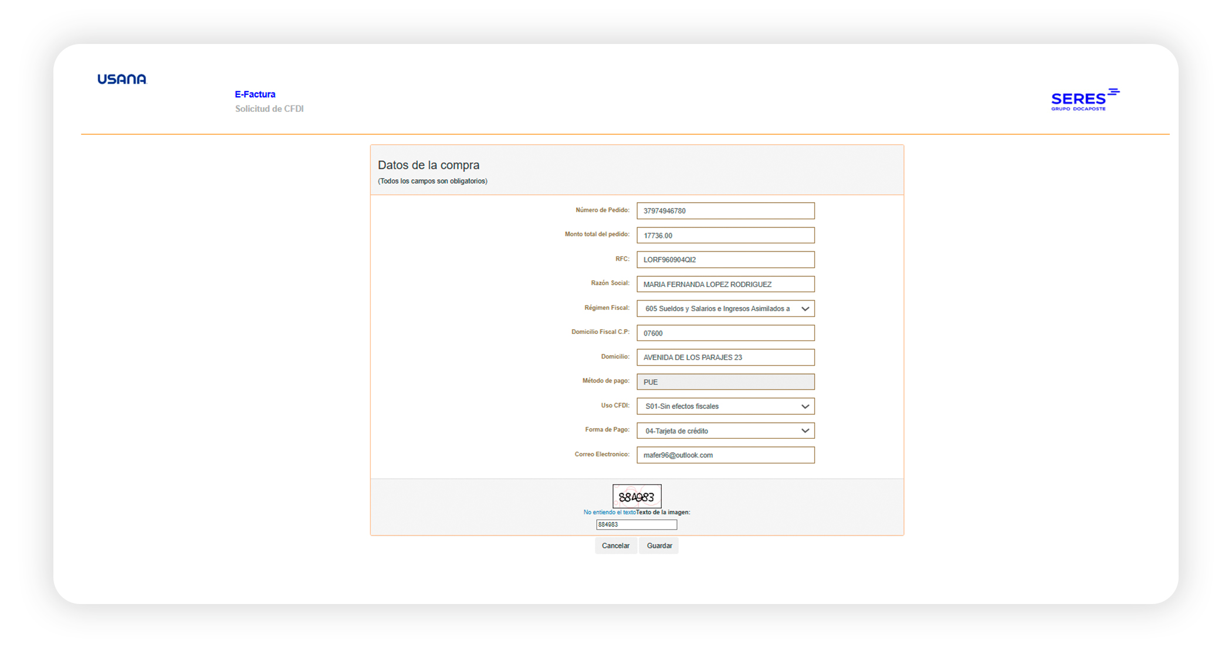
Task: Focus the Número de Pedido field
Action: click(725, 211)
